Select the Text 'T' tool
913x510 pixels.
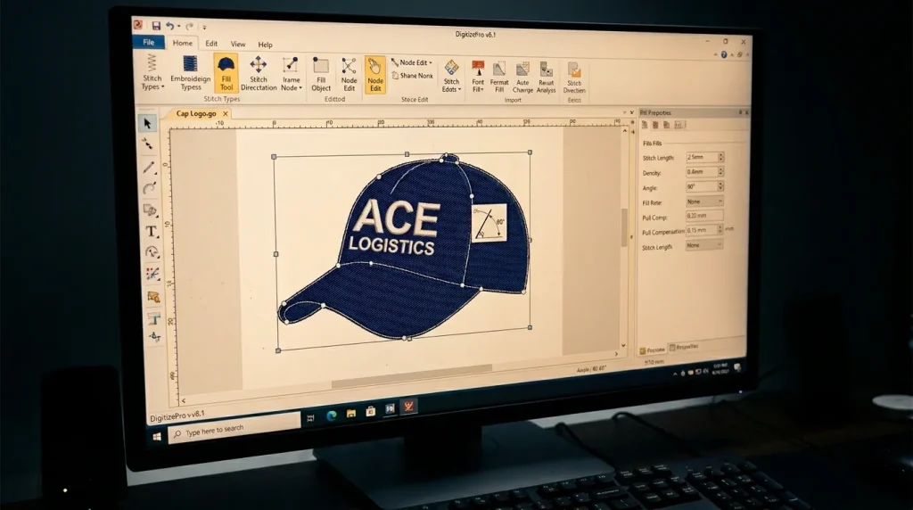(152, 231)
